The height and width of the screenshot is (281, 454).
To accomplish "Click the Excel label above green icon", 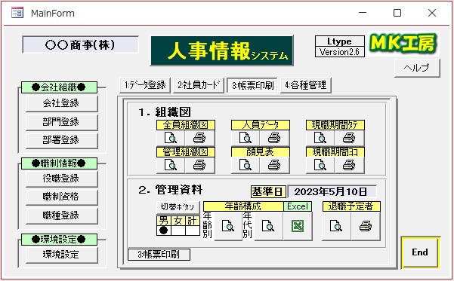I will 298,206.
